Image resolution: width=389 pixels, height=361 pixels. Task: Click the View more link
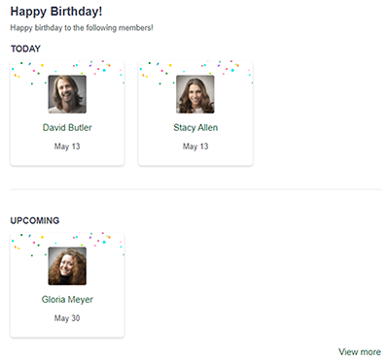[360, 351]
